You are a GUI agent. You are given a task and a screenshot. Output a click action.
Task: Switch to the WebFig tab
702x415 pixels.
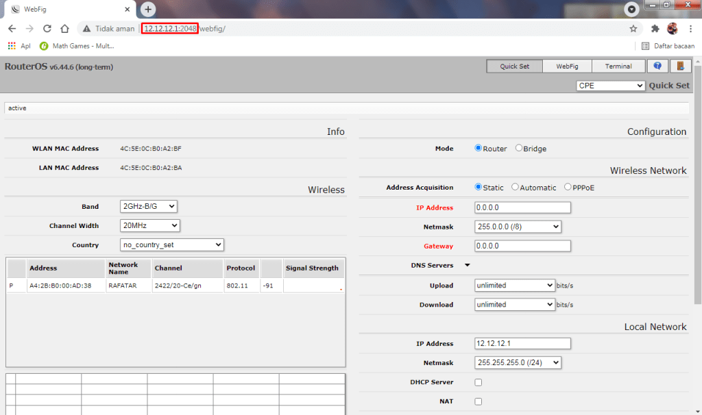pyautogui.click(x=567, y=66)
